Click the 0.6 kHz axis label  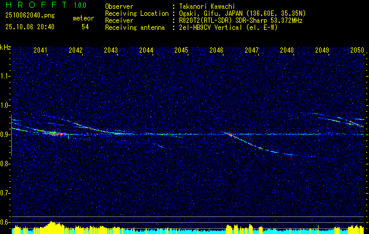click(5, 222)
